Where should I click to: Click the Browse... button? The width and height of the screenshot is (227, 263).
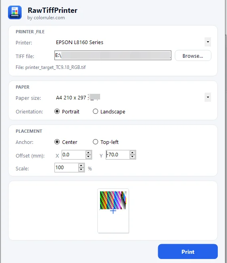tap(193, 55)
